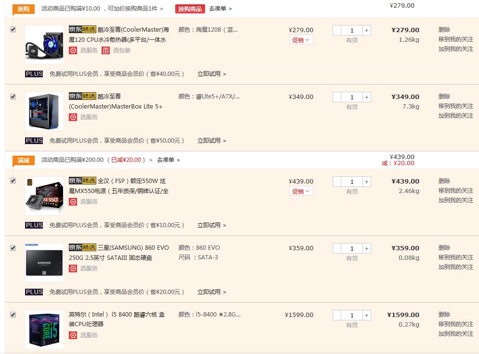Click the orange 换购 promotion tag
Screen dimensions: 479x354
(24, 9)
